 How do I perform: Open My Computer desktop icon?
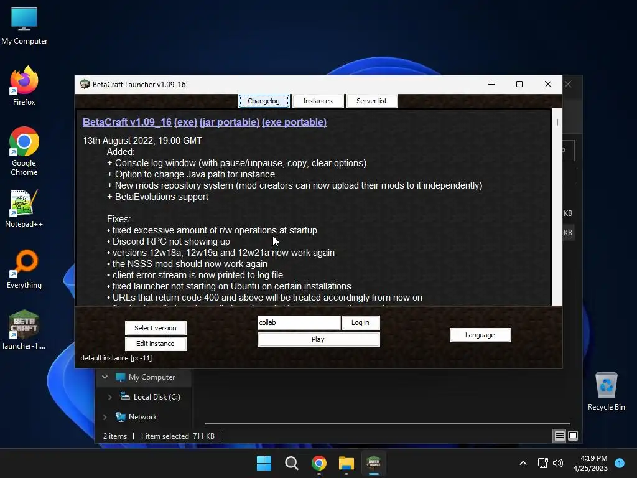pos(24,25)
